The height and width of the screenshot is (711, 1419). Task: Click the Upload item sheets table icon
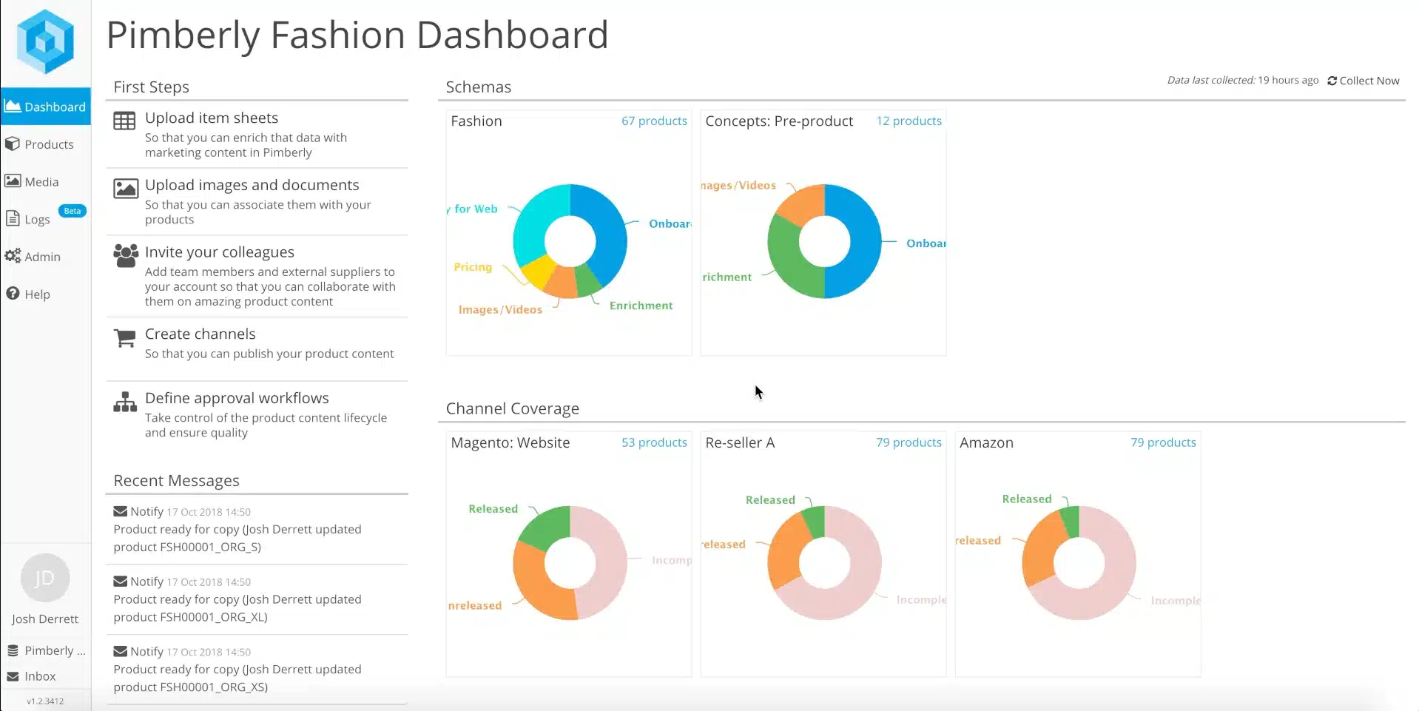124,121
